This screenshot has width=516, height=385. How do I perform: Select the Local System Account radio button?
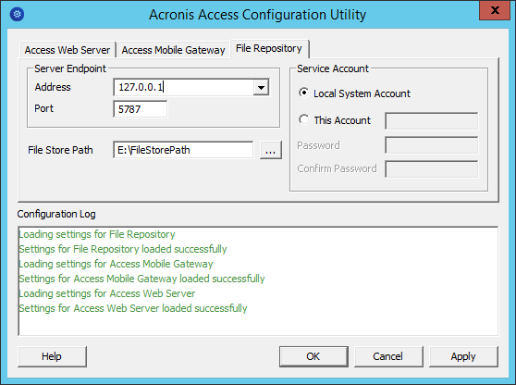click(x=303, y=93)
